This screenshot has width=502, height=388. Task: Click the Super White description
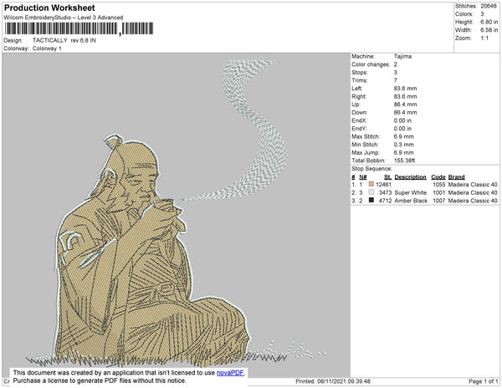(x=411, y=192)
